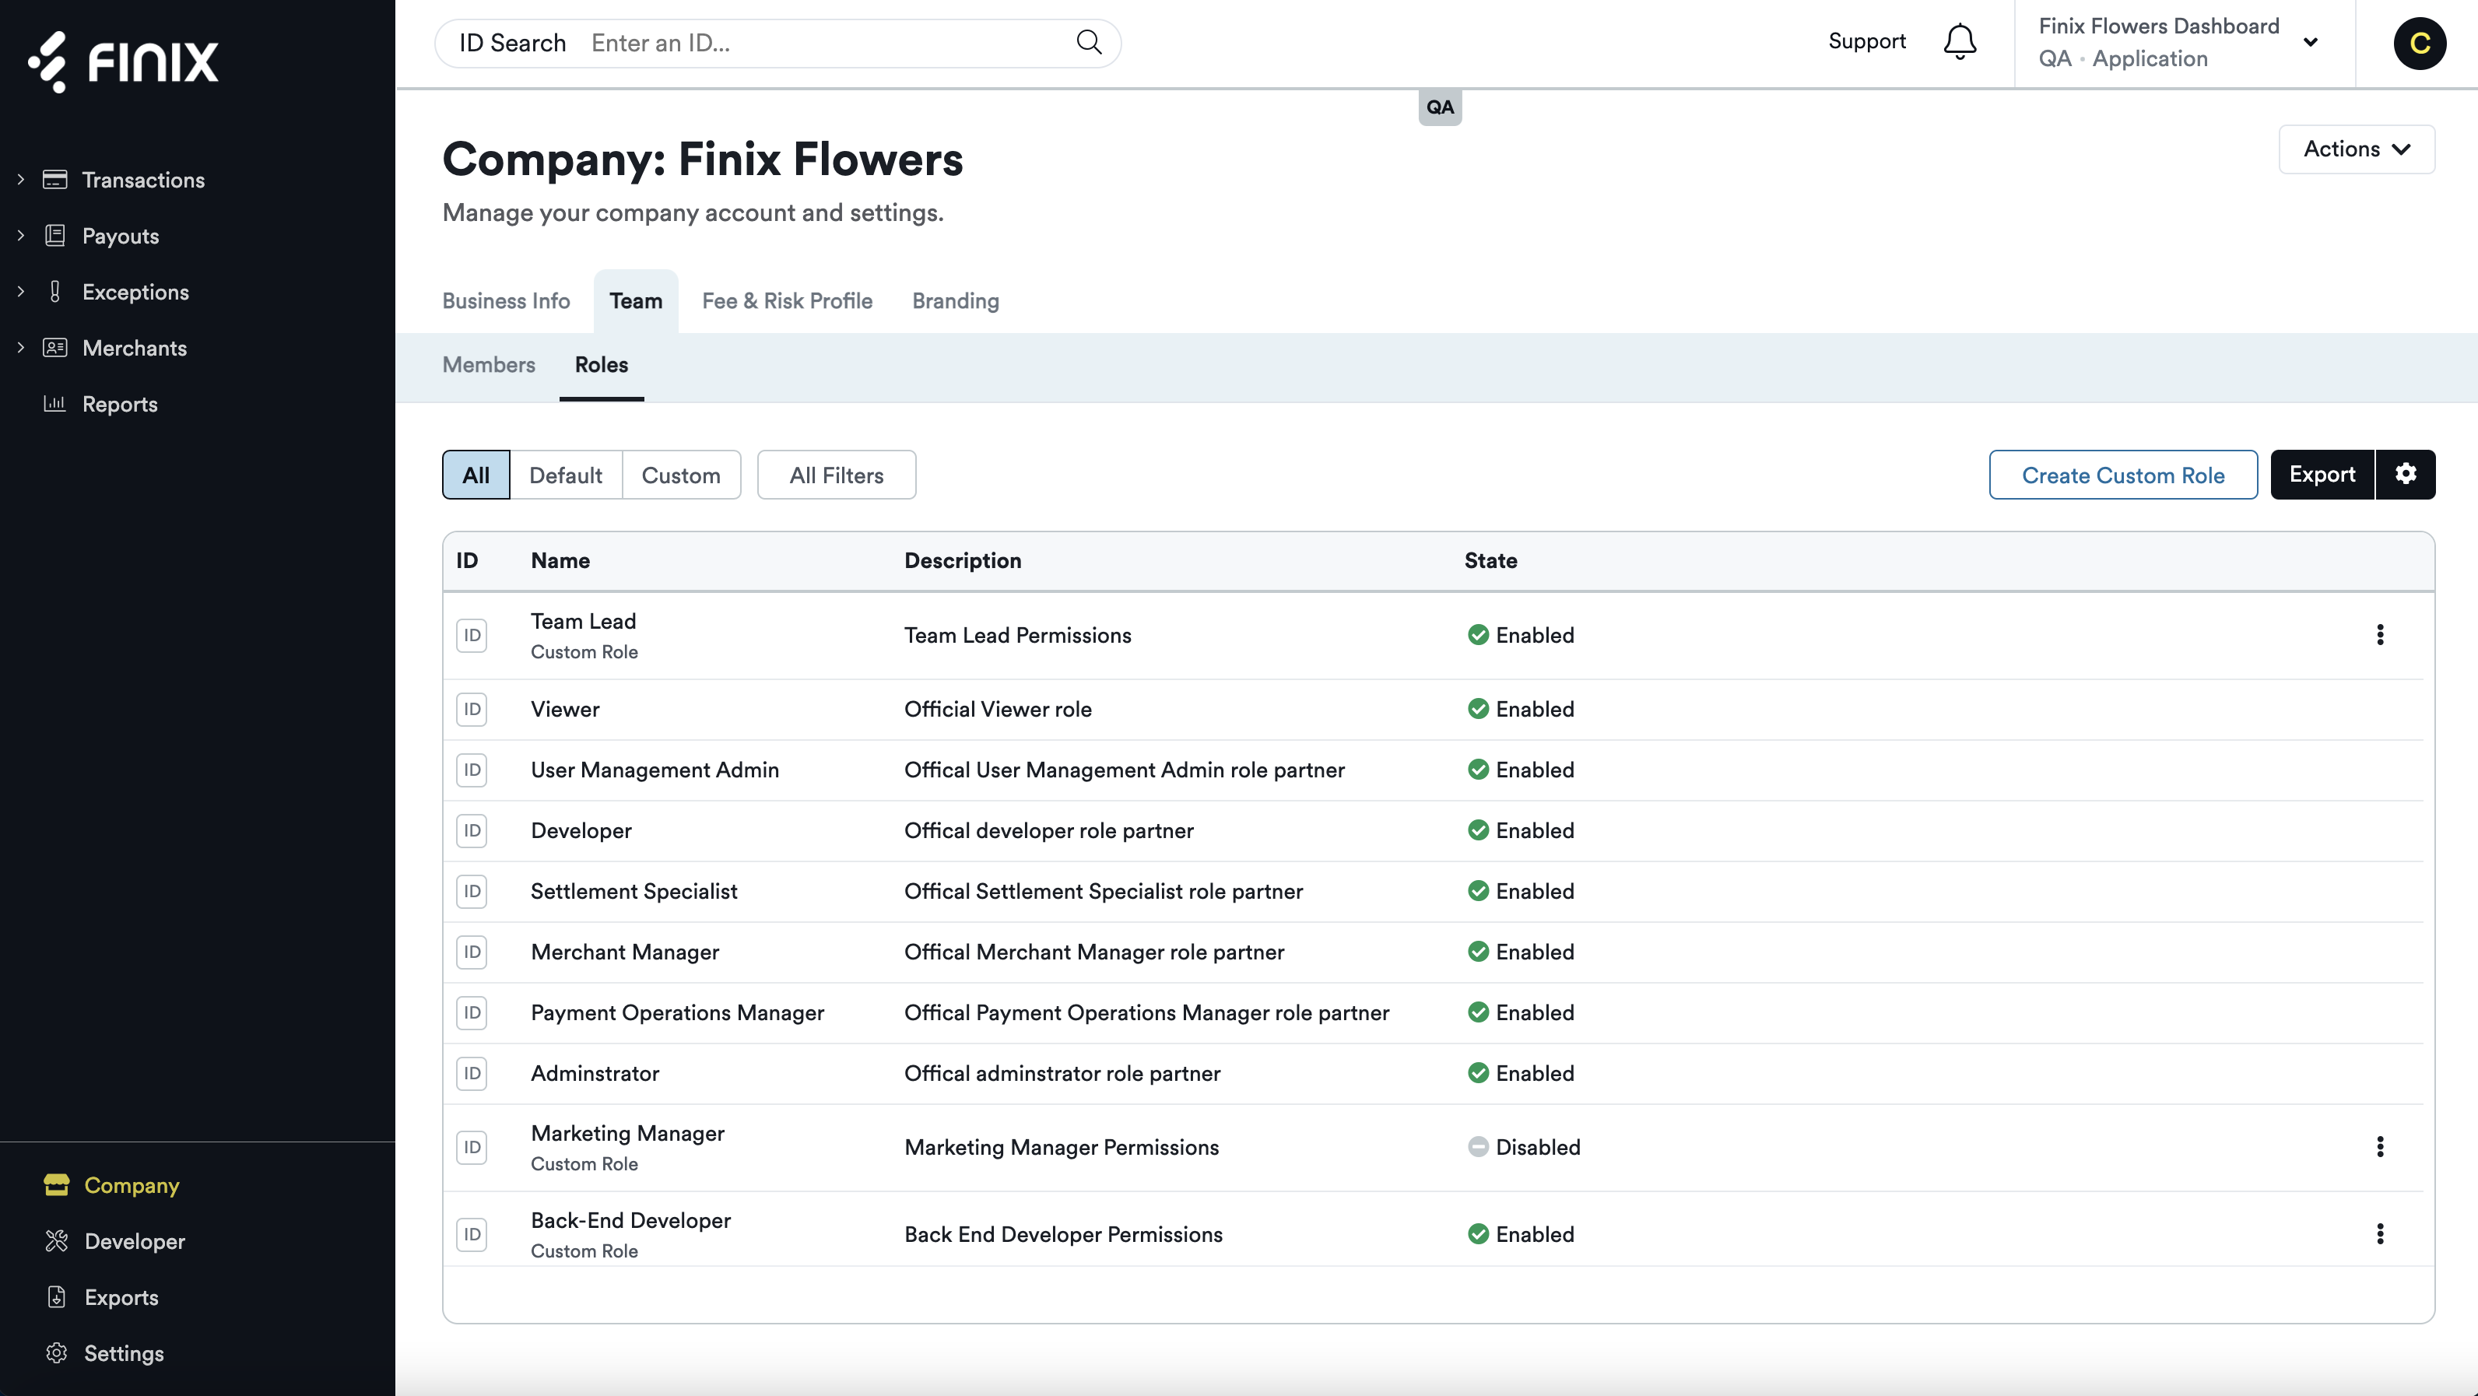Image resolution: width=2478 pixels, height=1396 pixels.
Task: Click the Merchant Manager role name
Action: pos(624,952)
